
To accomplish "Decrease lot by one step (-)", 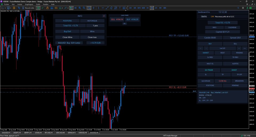I will pyautogui.click(x=206, y=48).
